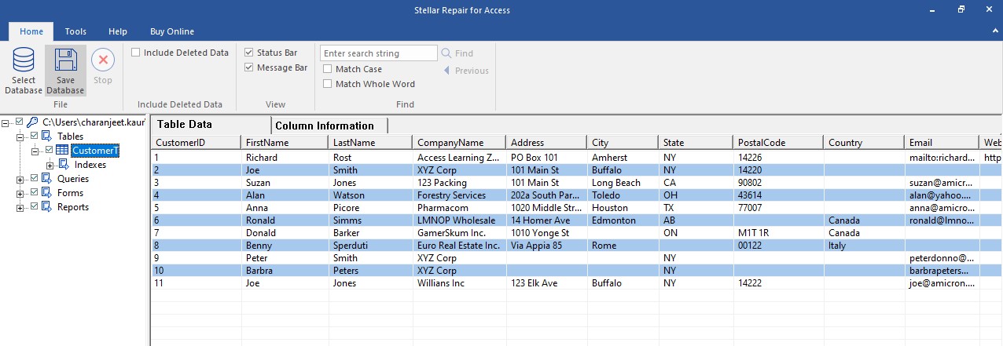
Task: Click the '123 Elk Ave' address cell
Action: tap(546, 283)
